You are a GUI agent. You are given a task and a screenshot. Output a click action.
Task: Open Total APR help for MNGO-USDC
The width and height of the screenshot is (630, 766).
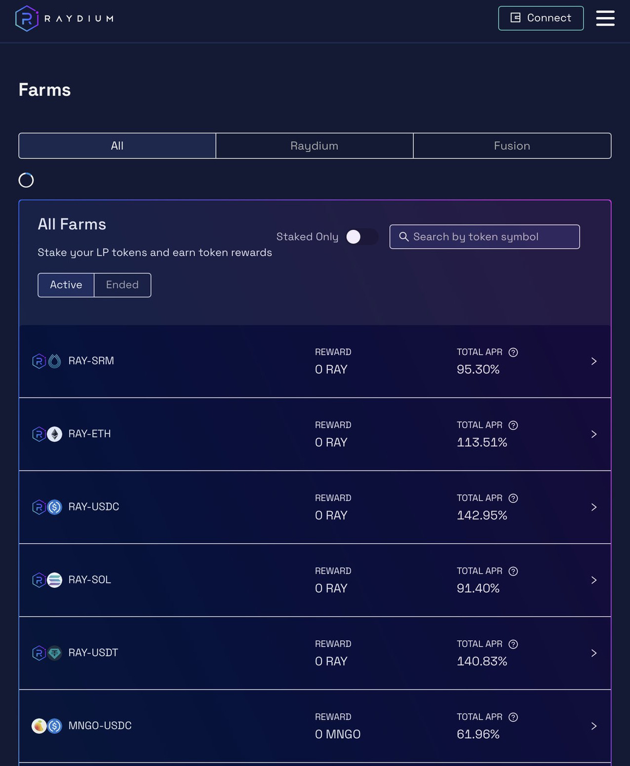[513, 717]
